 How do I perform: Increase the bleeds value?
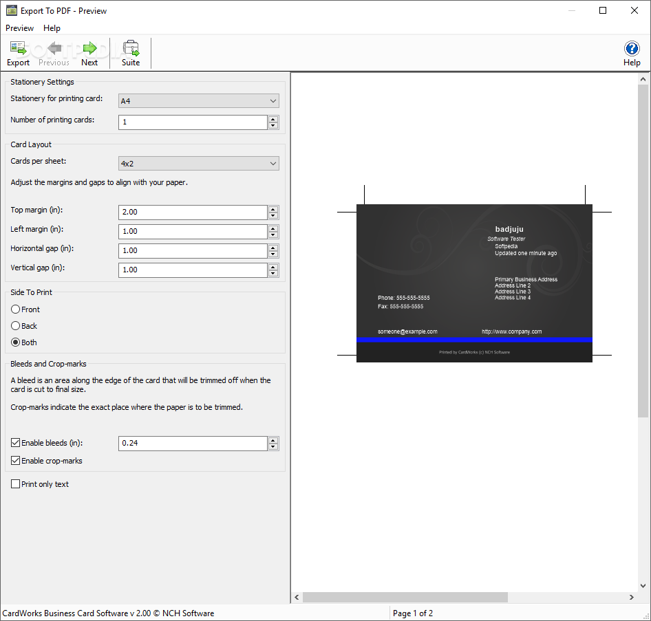point(273,440)
